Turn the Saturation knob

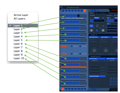click(94, 50)
